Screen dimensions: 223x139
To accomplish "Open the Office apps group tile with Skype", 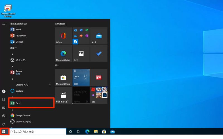I will point(81,36).
